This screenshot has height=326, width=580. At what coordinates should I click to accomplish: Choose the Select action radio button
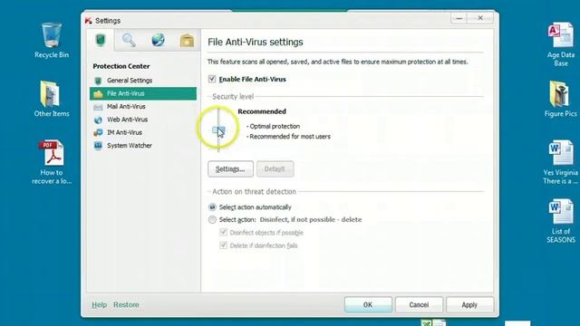pyautogui.click(x=212, y=219)
